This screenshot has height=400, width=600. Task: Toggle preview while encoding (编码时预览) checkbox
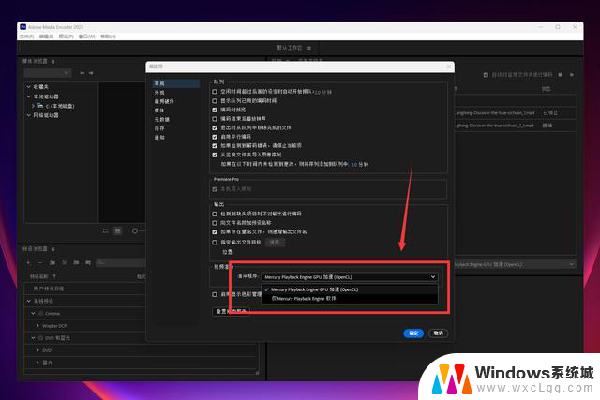coord(215,110)
